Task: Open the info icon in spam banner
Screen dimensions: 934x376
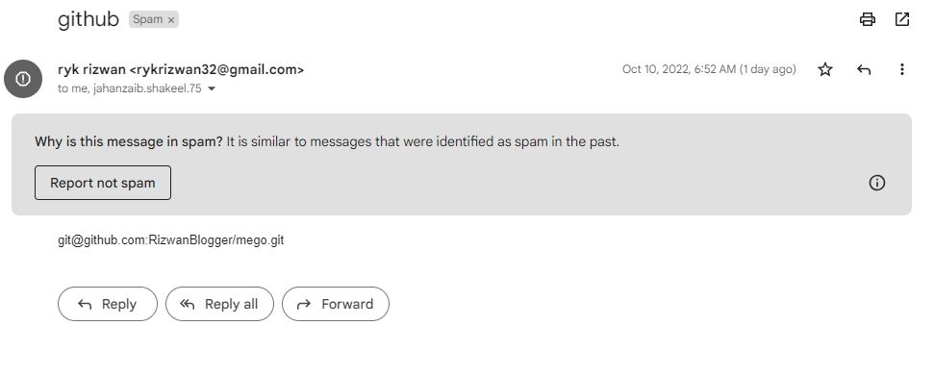Action: tap(877, 183)
